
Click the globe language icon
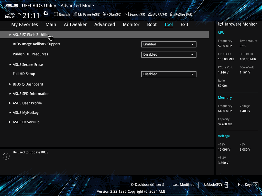point(56,14)
